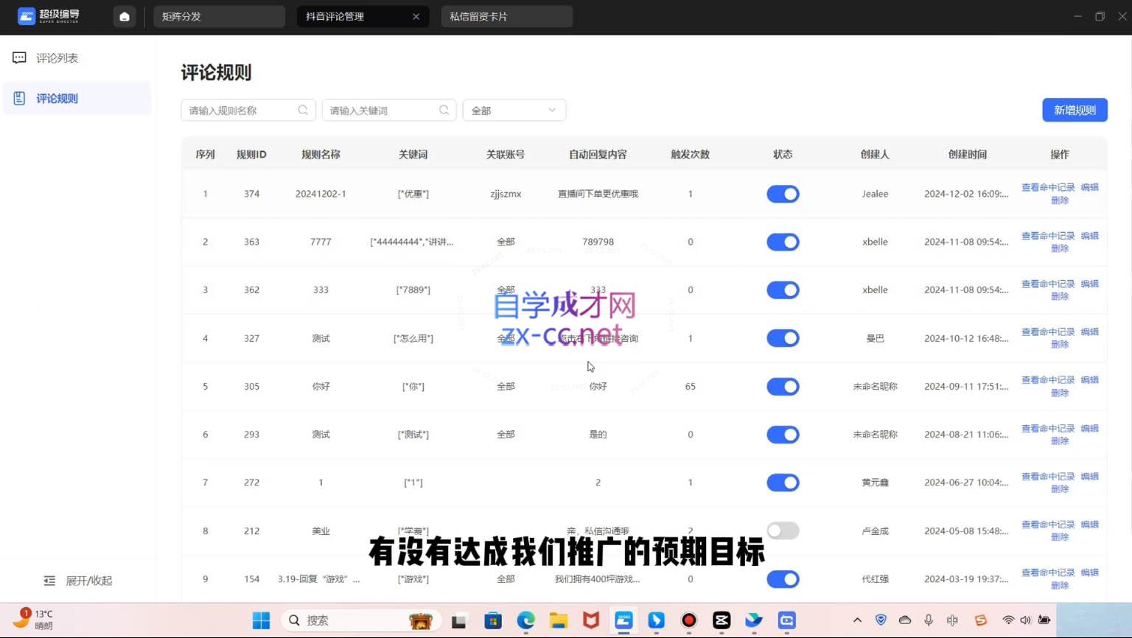Click auto reply text 直播间下单更优惠哦
1132x638 pixels.
click(x=598, y=194)
